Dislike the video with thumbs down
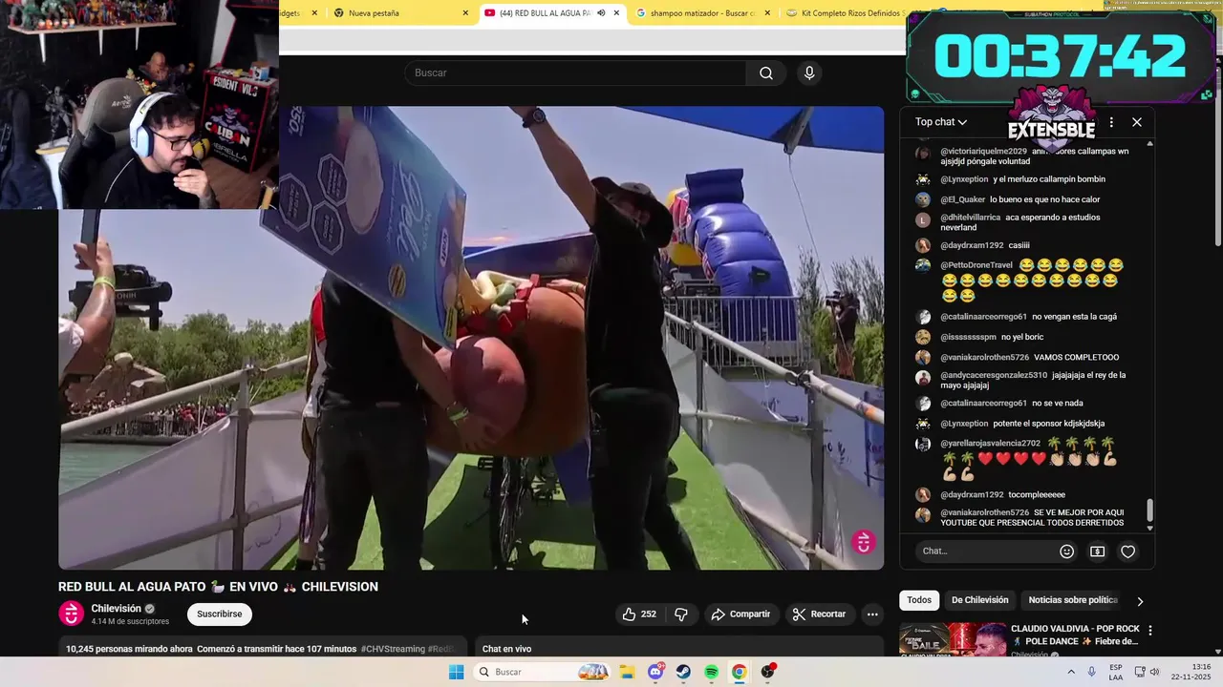1223x687 pixels. pyautogui.click(x=681, y=614)
